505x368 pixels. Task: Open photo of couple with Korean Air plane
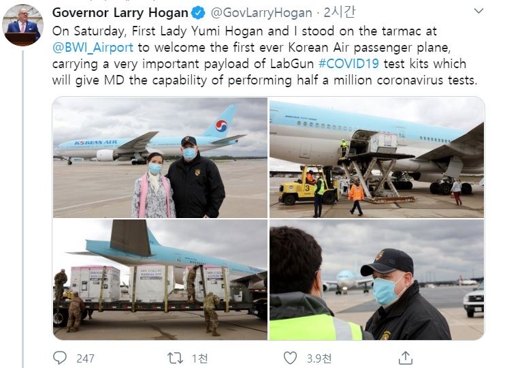point(160,157)
